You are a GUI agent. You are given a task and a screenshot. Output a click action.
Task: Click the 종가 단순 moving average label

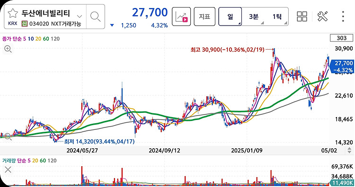point(12,39)
